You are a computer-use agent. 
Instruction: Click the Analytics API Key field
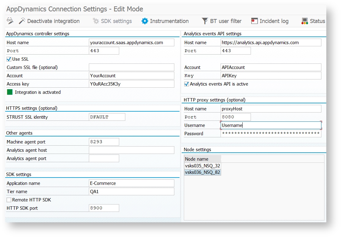(271, 75)
